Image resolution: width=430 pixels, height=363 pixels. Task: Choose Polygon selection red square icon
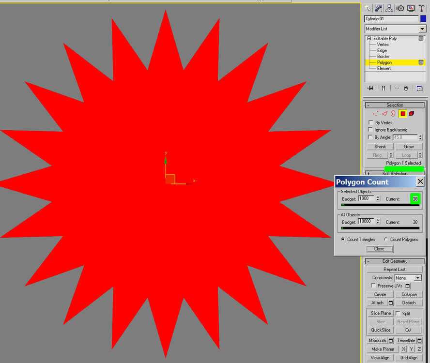(x=403, y=114)
